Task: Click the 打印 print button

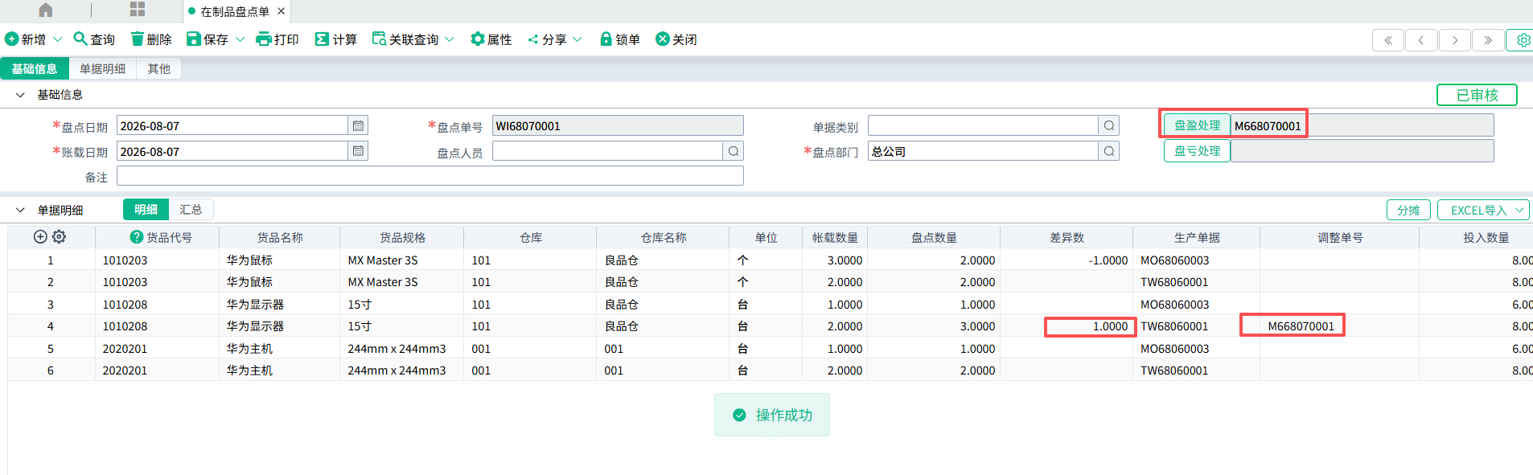Action: coord(277,39)
